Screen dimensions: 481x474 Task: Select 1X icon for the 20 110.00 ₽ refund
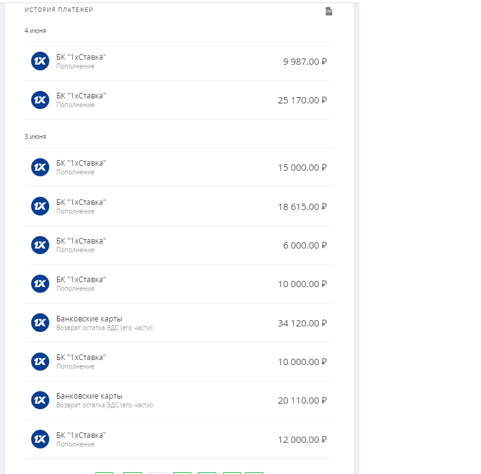pyautogui.click(x=40, y=400)
